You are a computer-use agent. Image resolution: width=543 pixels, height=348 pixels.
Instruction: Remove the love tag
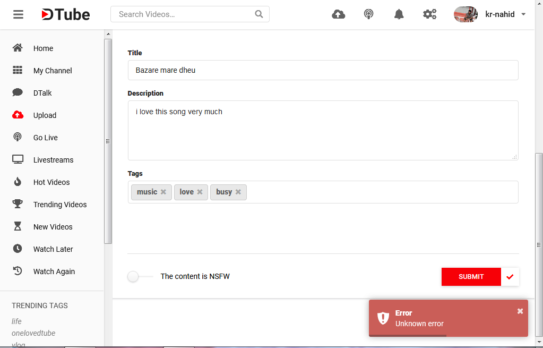point(200,192)
